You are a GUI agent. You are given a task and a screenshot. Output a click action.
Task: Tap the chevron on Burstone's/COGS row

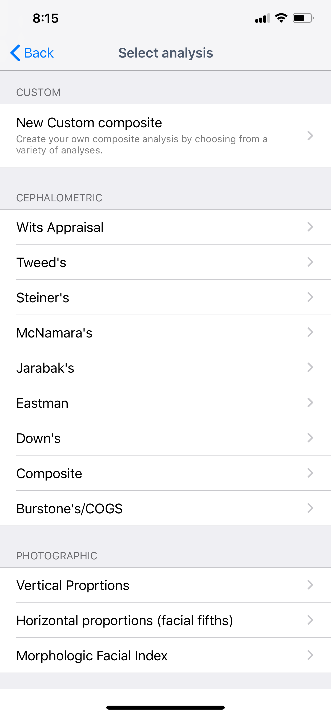coord(310,508)
